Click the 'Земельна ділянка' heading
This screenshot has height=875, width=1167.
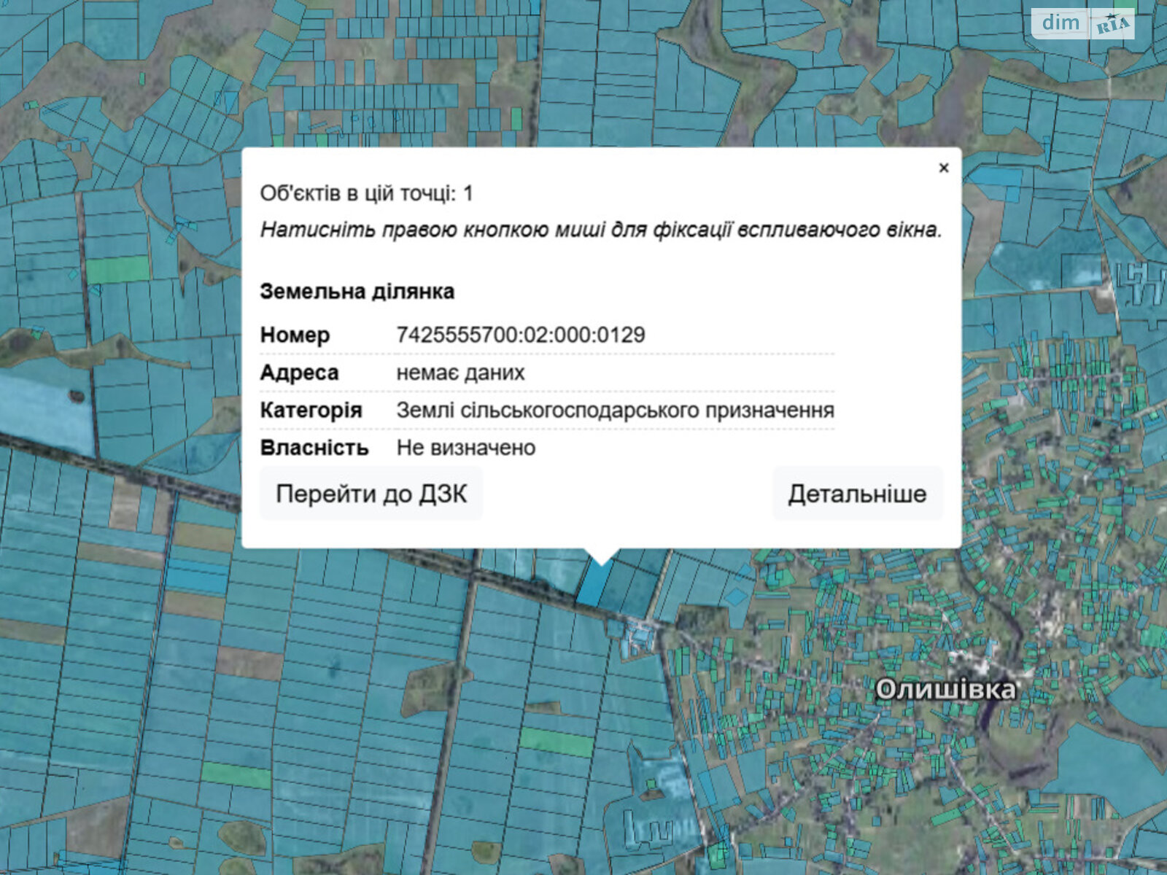[x=357, y=292]
